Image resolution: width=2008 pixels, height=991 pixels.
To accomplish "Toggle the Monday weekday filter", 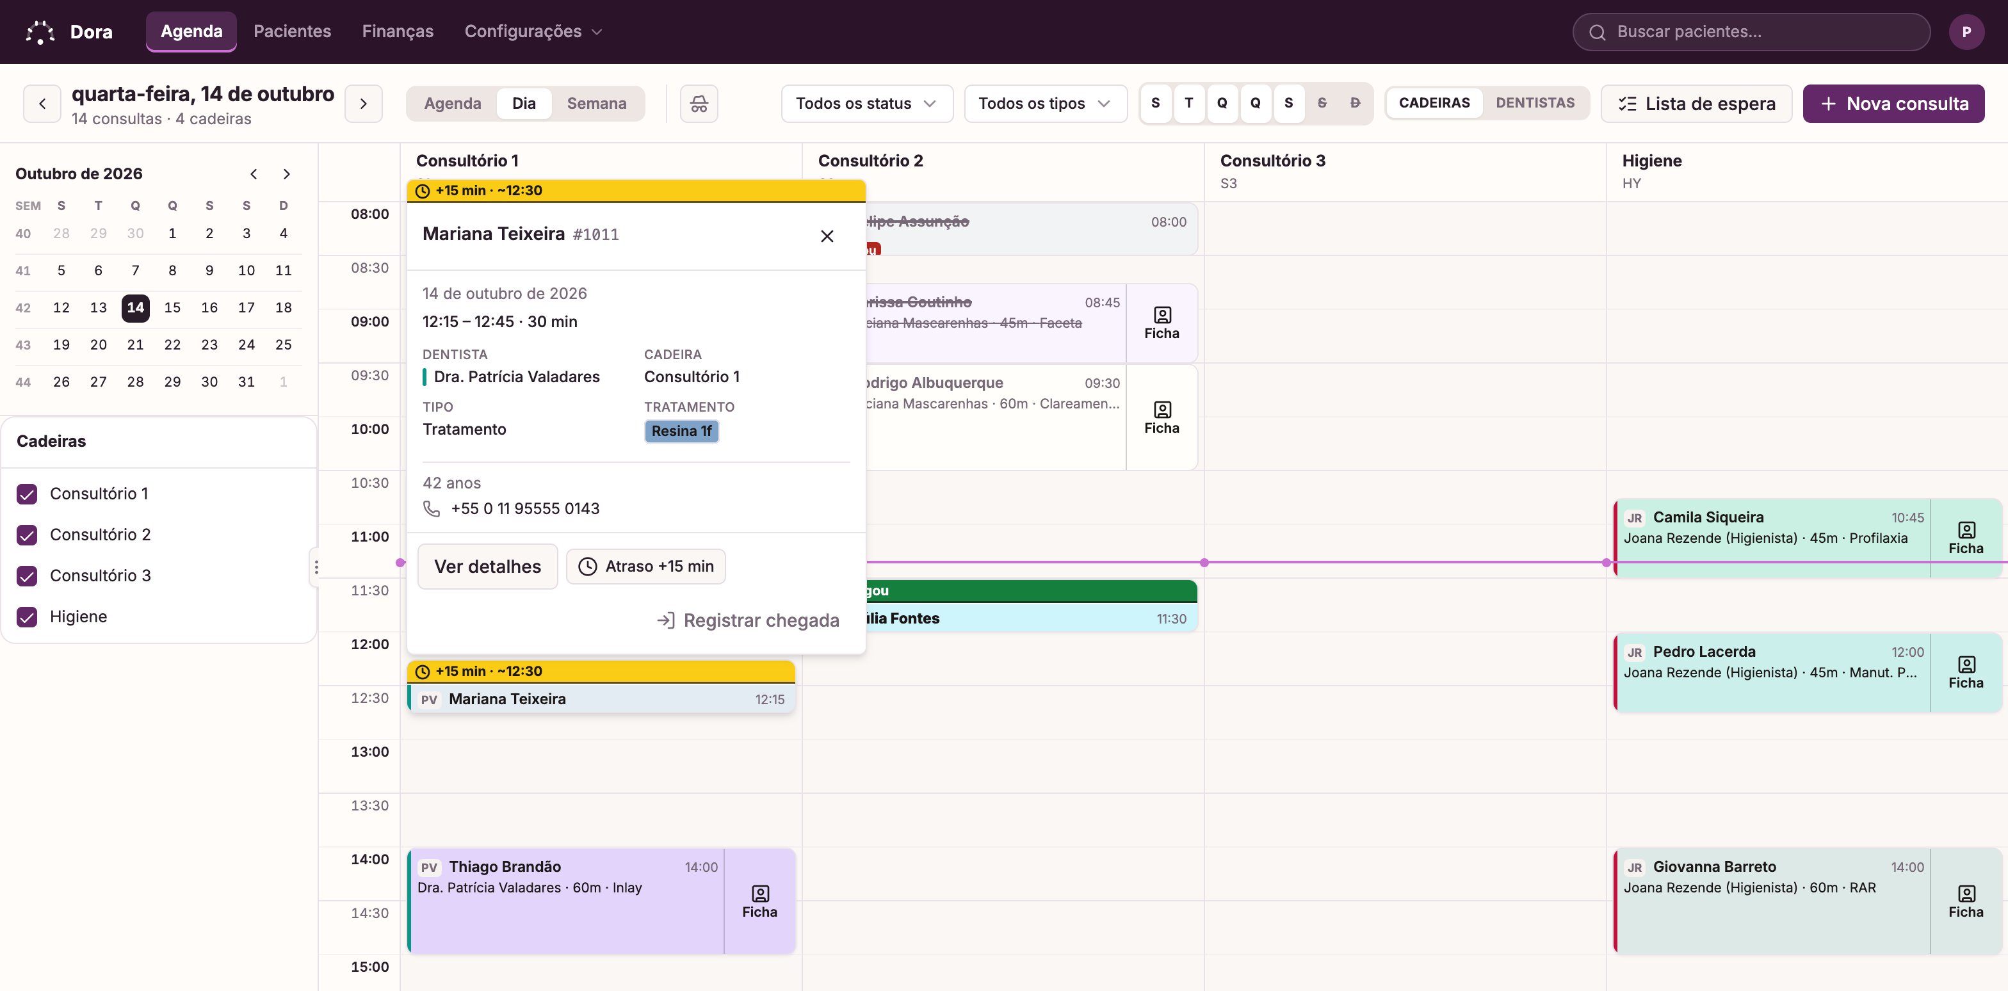I will 1155,103.
